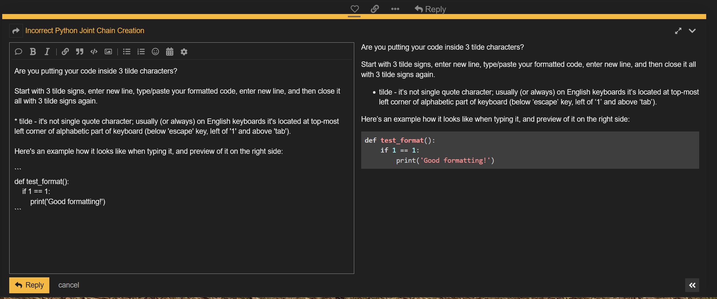The width and height of the screenshot is (717, 299).
Task: Hide the preview pane with double arrows
Action: pos(692,285)
